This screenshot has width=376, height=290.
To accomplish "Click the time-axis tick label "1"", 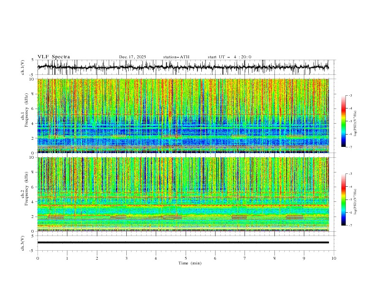I will pyautogui.click(x=67, y=258).
